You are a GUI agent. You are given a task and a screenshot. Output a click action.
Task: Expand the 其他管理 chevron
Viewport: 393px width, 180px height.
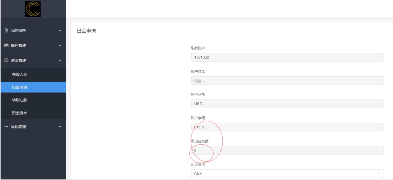(60, 127)
